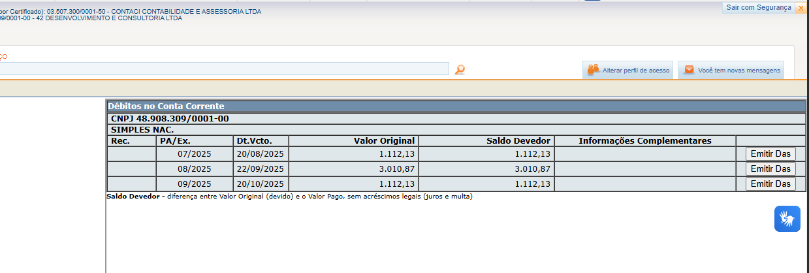Image resolution: width=809 pixels, height=273 pixels.
Task: Click the Saldo Devedor column header
Action: (x=518, y=140)
